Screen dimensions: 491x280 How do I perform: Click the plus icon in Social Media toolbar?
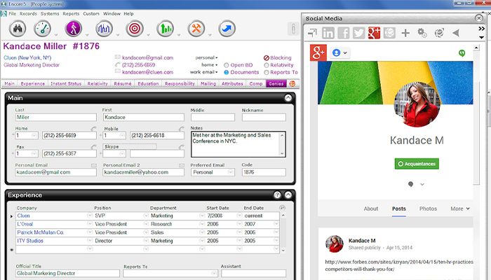click(405, 33)
